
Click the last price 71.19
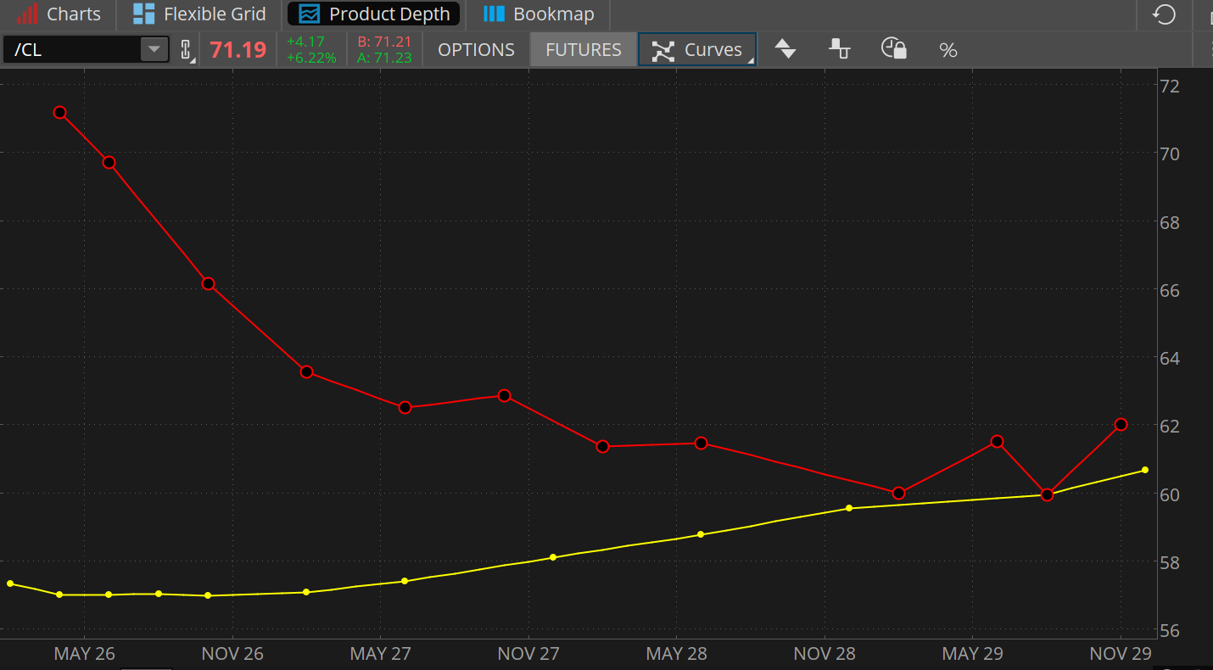(238, 50)
